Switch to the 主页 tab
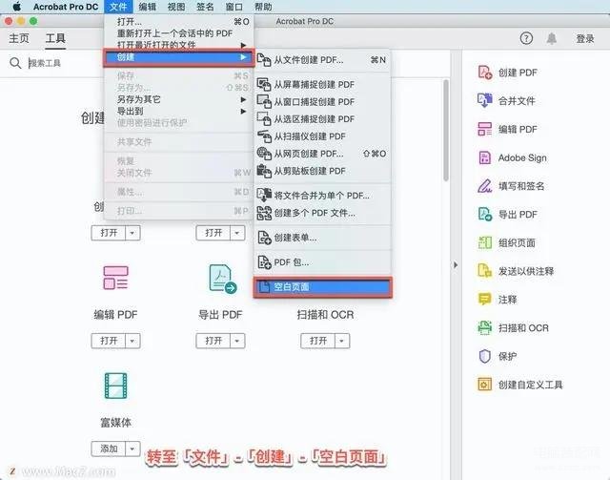This screenshot has height=480, width=610. pos(19,38)
